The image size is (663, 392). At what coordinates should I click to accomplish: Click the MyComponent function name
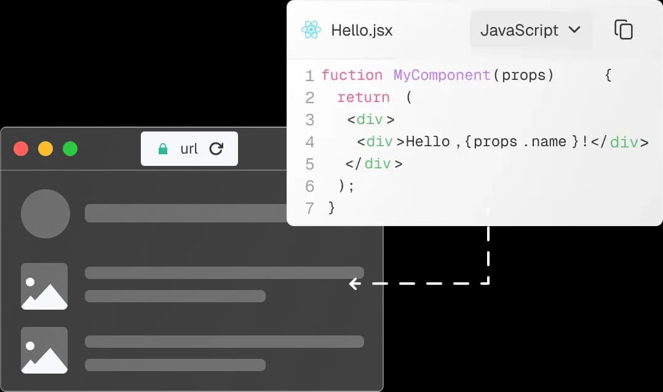pyautogui.click(x=442, y=75)
